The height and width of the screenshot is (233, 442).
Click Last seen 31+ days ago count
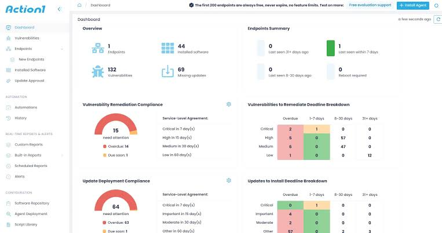click(x=271, y=46)
